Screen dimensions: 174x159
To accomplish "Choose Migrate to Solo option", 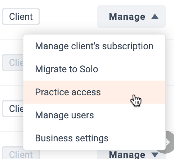I will [94, 69].
